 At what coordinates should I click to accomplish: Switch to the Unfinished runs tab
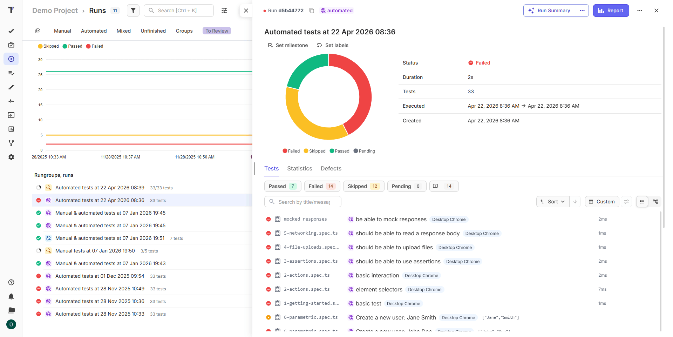pyautogui.click(x=153, y=31)
